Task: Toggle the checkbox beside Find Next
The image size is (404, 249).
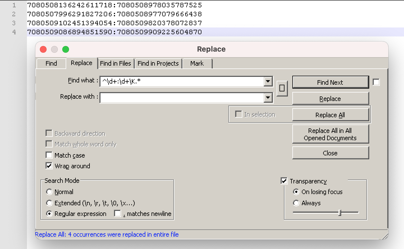Action: pos(376,82)
